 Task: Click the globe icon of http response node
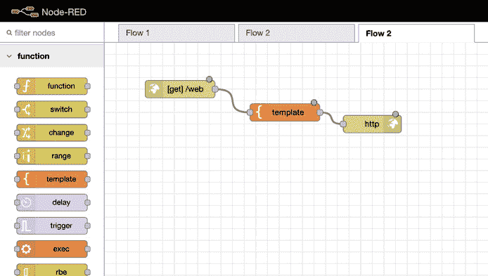coord(393,124)
